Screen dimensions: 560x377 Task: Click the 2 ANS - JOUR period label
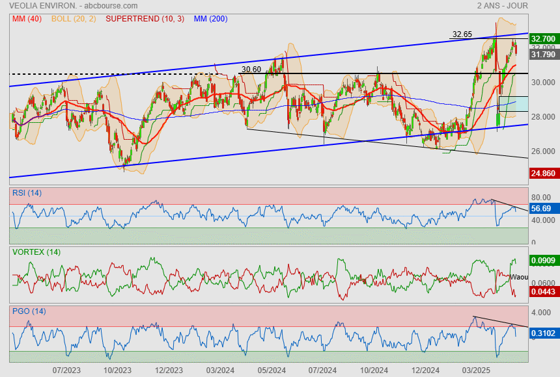click(502, 6)
